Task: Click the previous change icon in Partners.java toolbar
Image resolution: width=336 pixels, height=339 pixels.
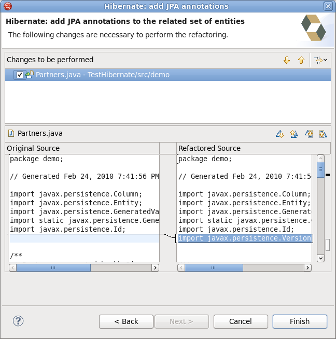Action: coord(323,134)
